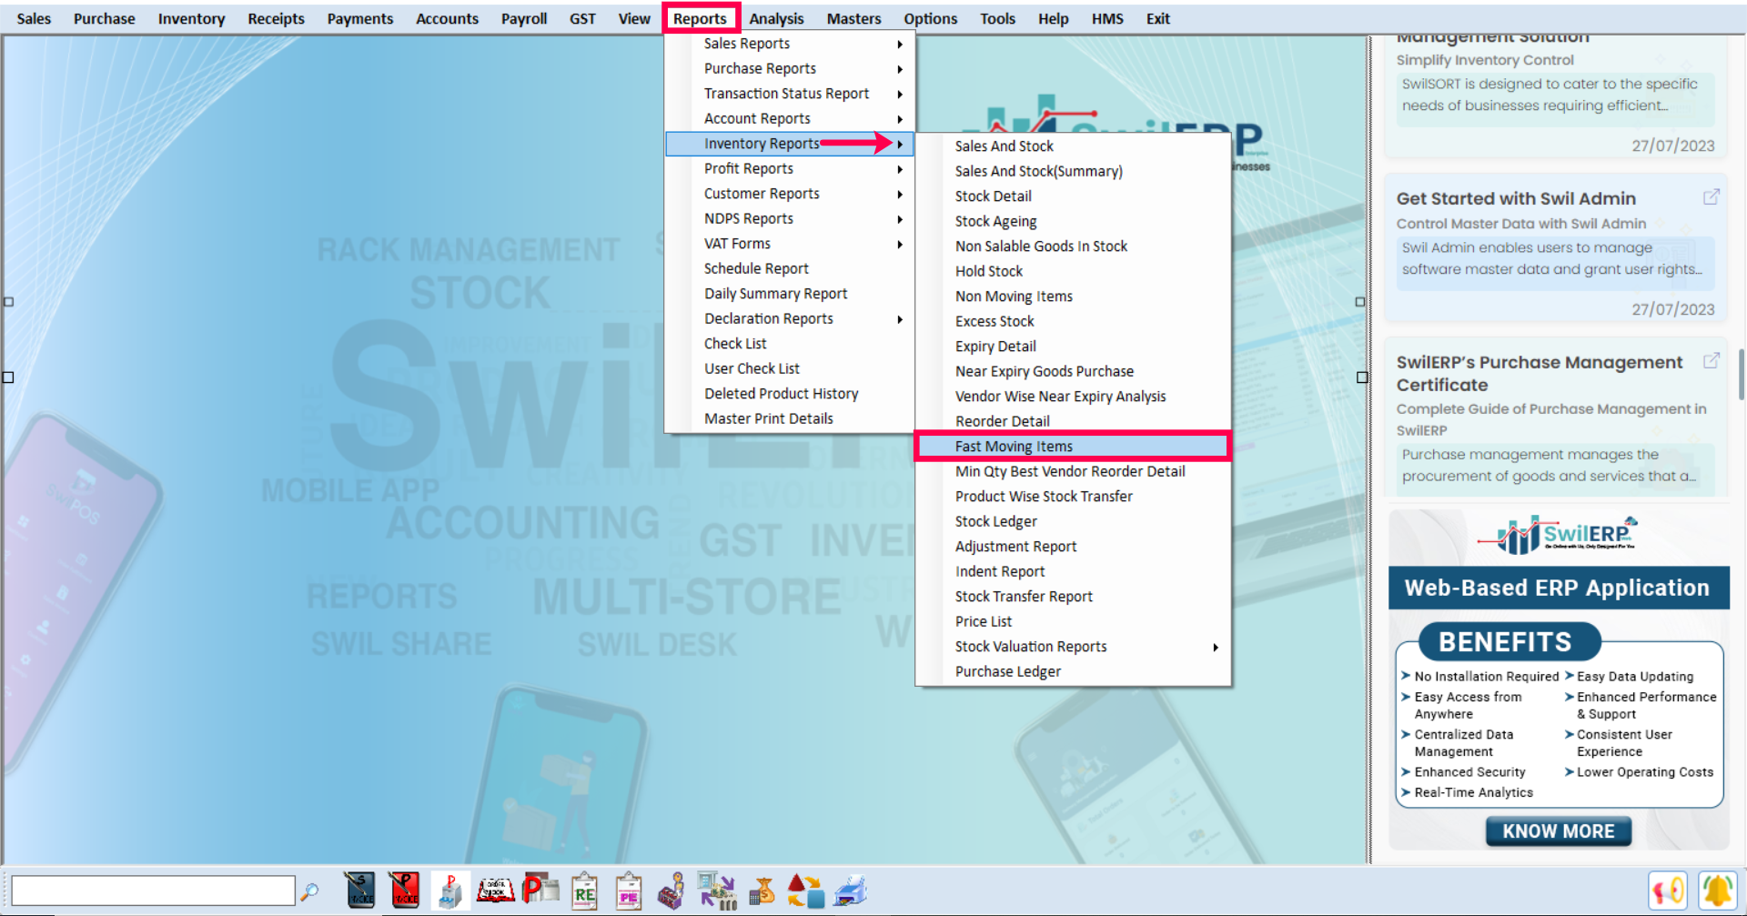Expand the Profit Reports submenu
1747x916 pixels.
tap(790, 169)
